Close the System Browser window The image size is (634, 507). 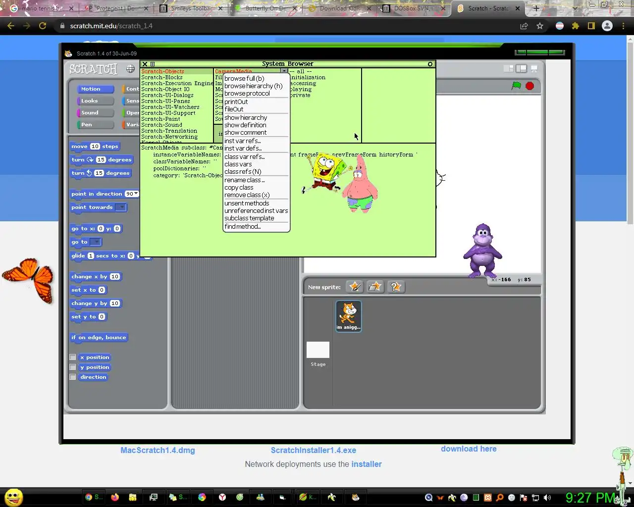pos(145,64)
